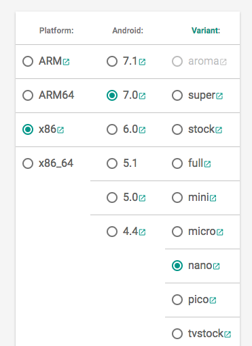
Task: Select the x86_64 platform radio button
Action: tap(28, 163)
